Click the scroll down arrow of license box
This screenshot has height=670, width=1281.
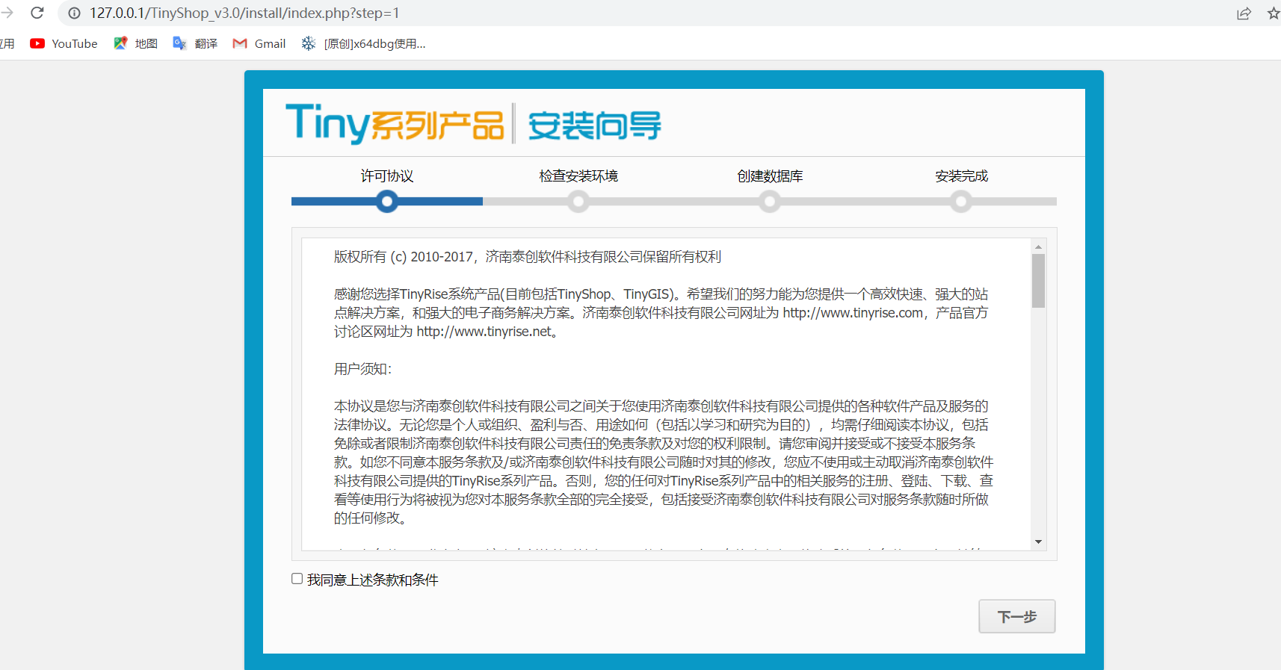(1038, 542)
